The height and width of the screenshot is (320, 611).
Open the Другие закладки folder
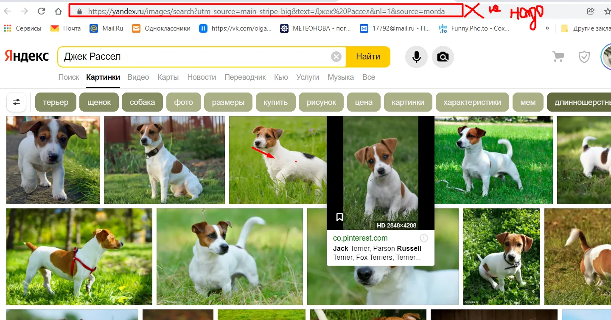590,28
